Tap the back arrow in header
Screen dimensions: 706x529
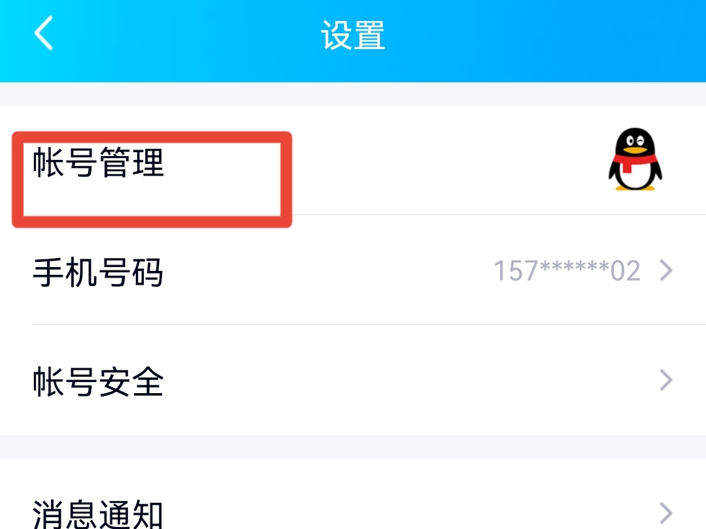(44, 33)
